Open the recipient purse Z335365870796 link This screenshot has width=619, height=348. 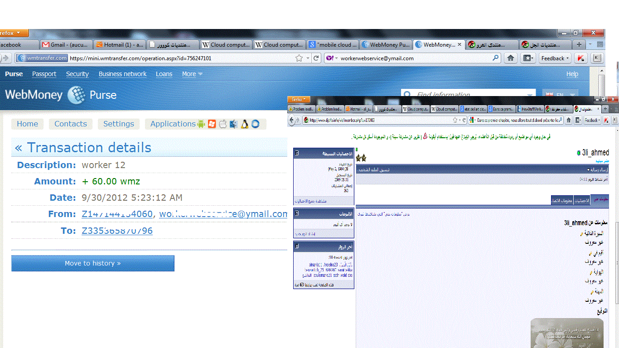click(x=117, y=231)
